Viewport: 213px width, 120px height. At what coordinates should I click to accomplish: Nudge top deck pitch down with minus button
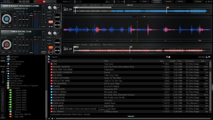tap(42, 23)
